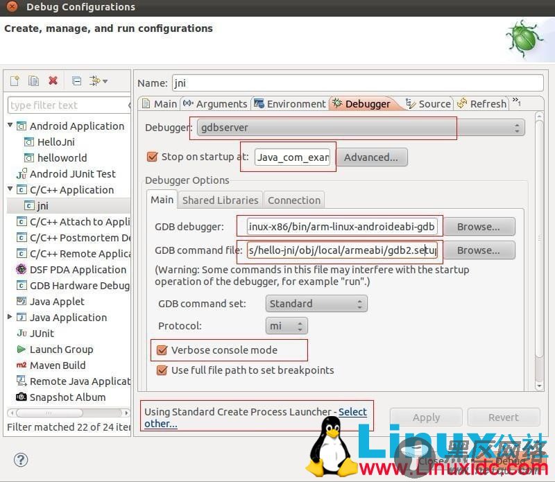This screenshot has height=482, width=555.
Task: Collapse the C/C++ Application tree node
Action: (x=10, y=189)
